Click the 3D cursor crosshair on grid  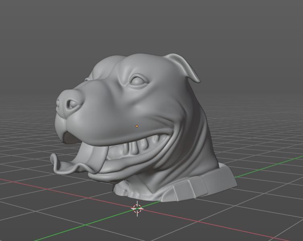(x=137, y=208)
